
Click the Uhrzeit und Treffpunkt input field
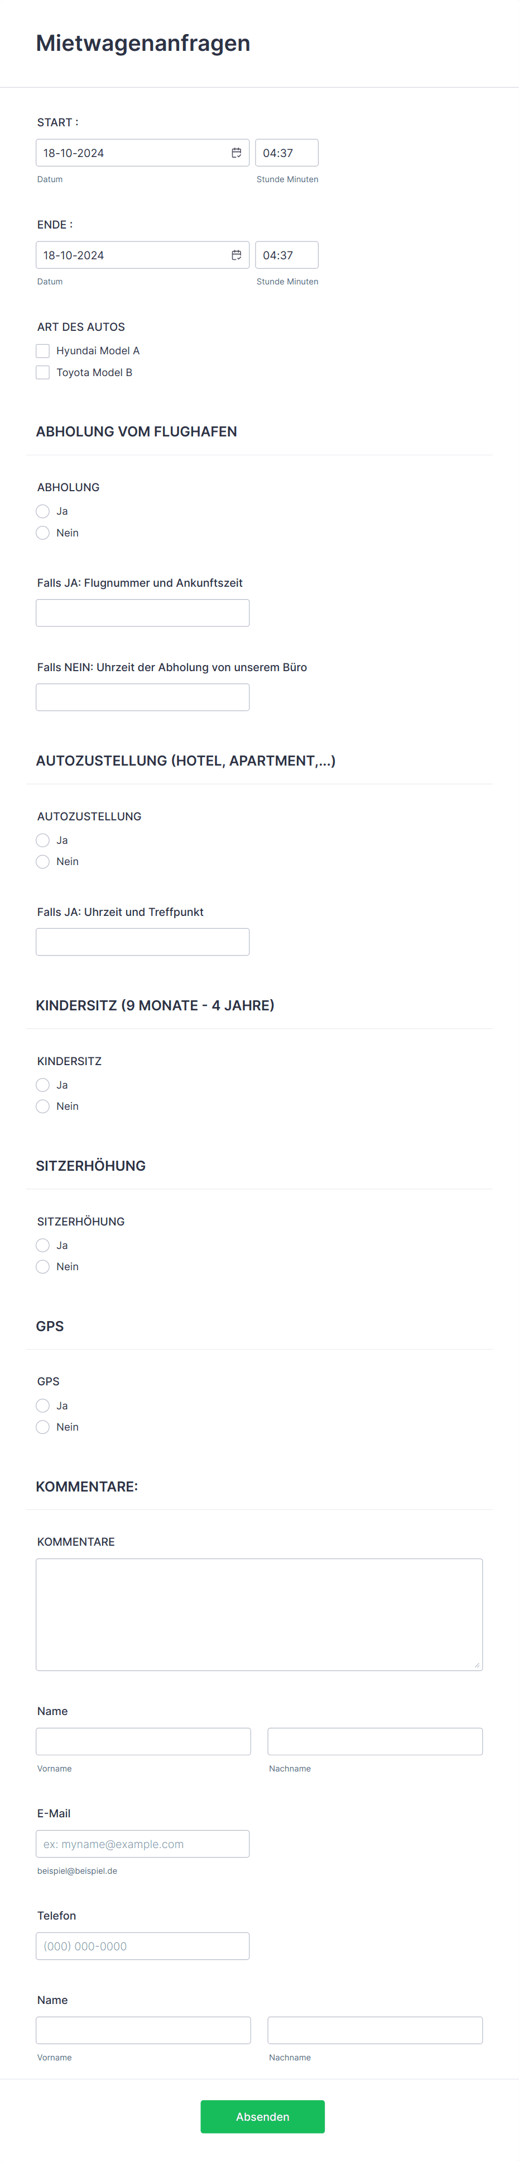tap(142, 941)
